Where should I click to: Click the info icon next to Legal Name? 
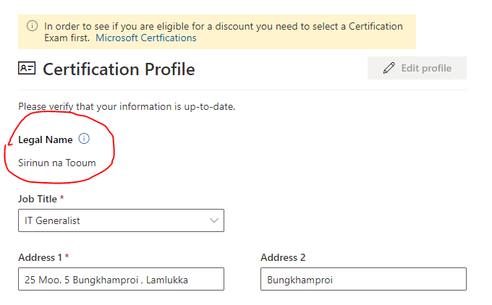tap(84, 139)
